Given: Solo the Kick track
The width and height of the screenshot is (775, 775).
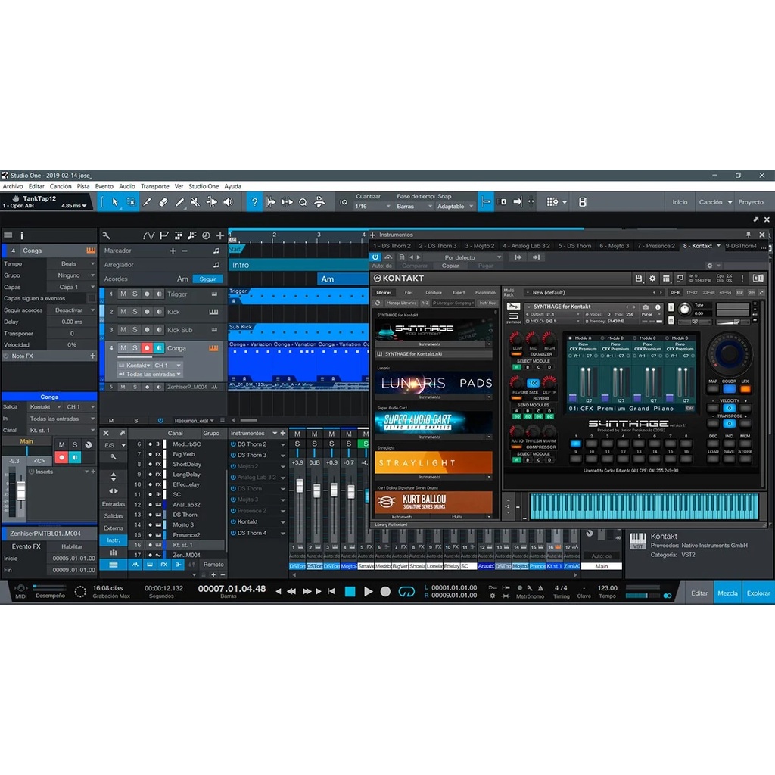Looking at the screenshot, I should click(x=135, y=312).
